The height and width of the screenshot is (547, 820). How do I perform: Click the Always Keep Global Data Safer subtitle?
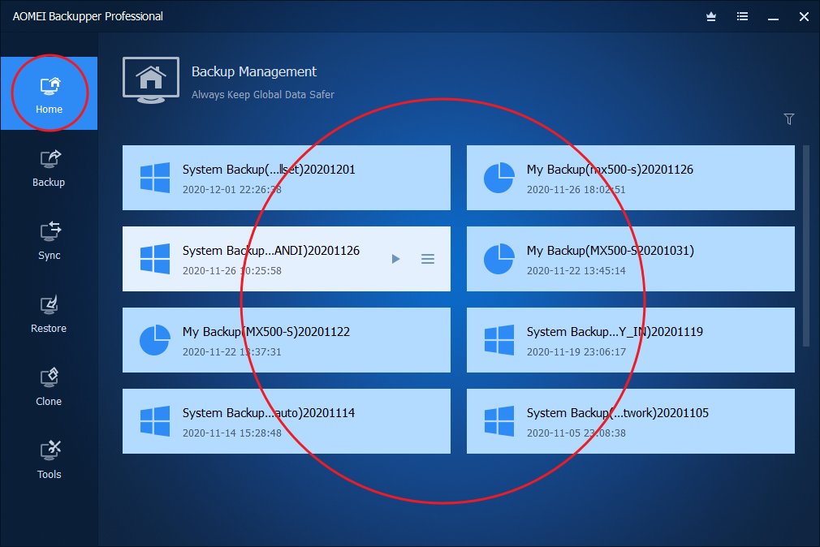coord(262,95)
